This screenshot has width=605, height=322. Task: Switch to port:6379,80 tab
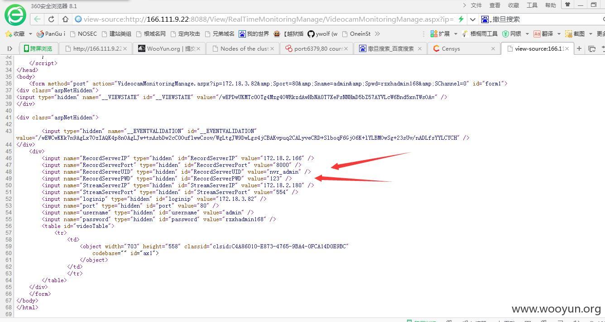pyautogui.click(x=317, y=48)
